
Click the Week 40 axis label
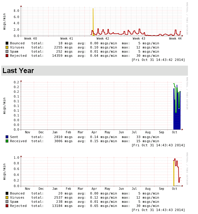pyautogui.click(x=31, y=39)
